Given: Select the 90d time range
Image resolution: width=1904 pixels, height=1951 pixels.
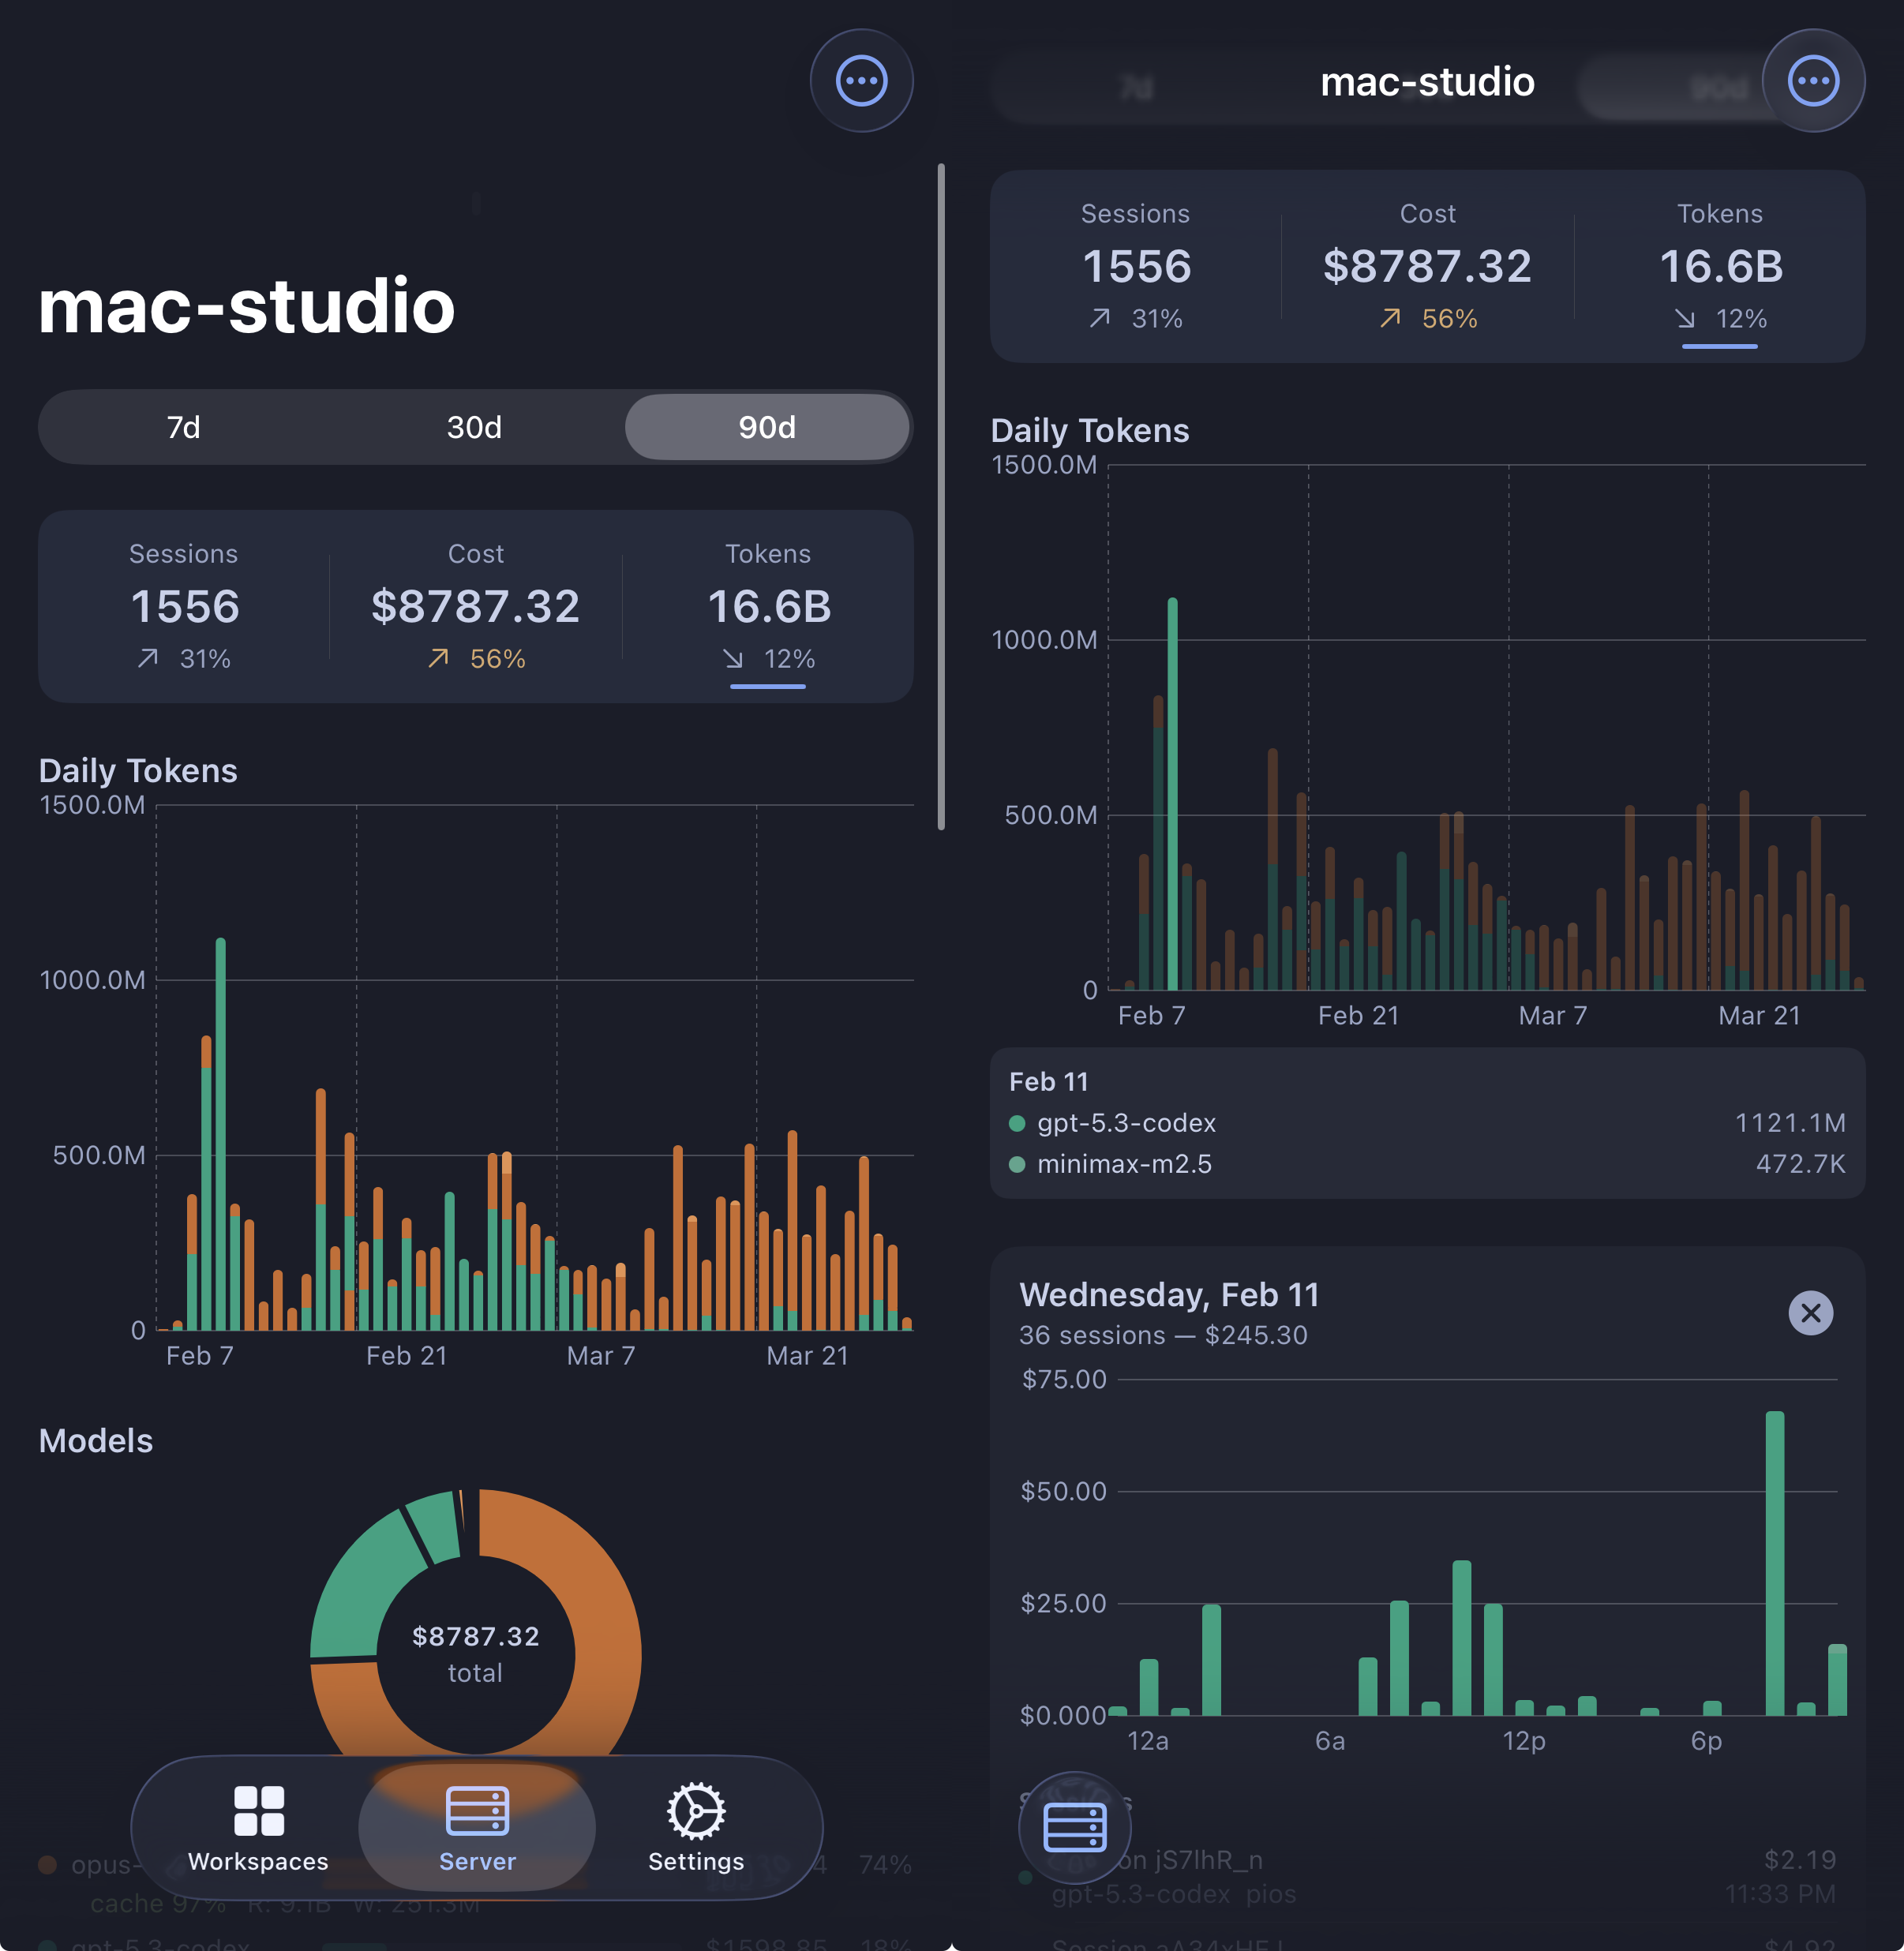Looking at the screenshot, I should (767, 427).
